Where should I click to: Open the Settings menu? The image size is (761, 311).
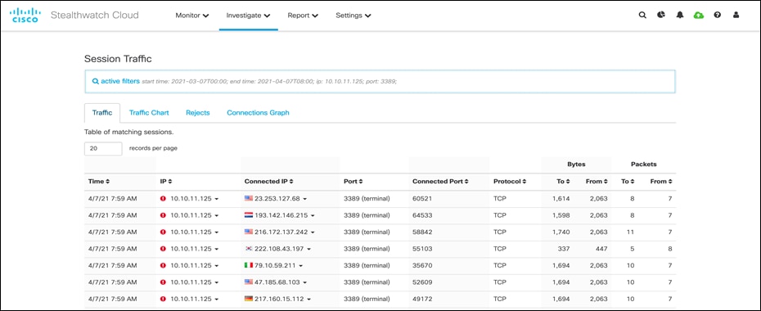pos(353,16)
